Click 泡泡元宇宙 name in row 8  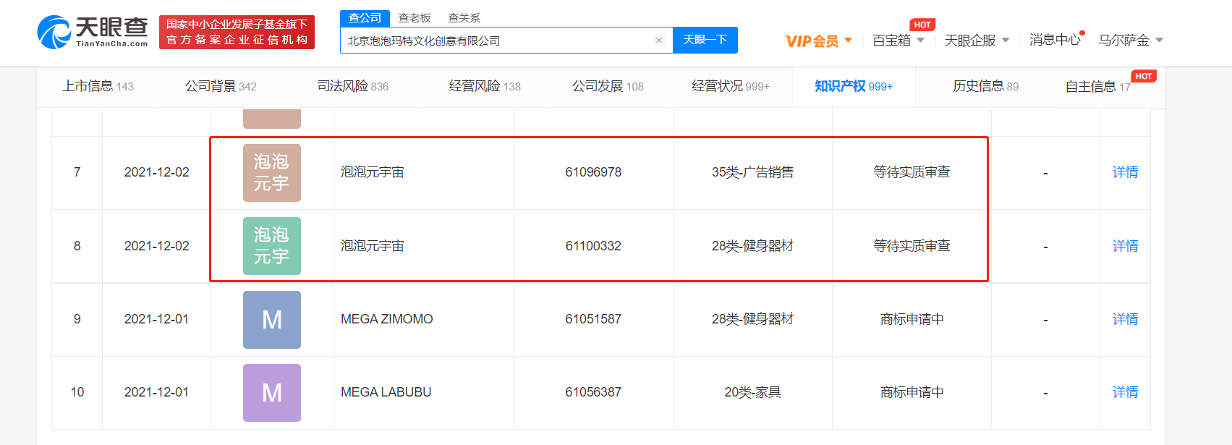[373, 246]
